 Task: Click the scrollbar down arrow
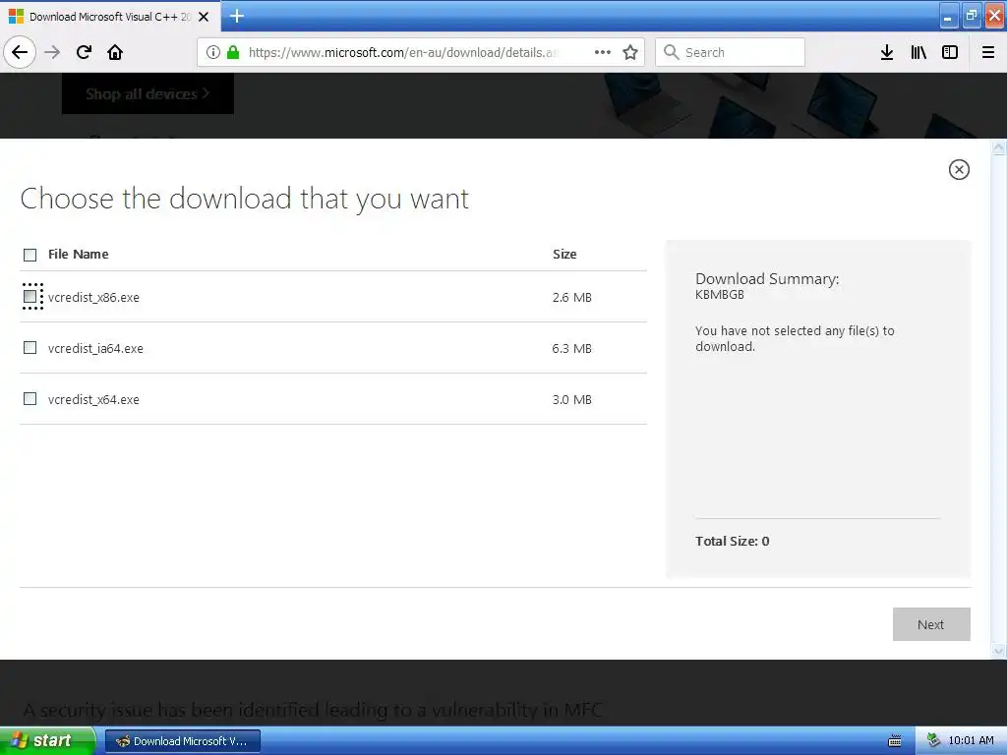tap(999, 651)
